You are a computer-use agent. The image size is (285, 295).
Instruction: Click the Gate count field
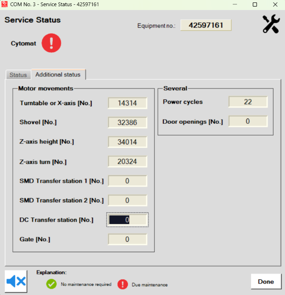click(127, 239)
